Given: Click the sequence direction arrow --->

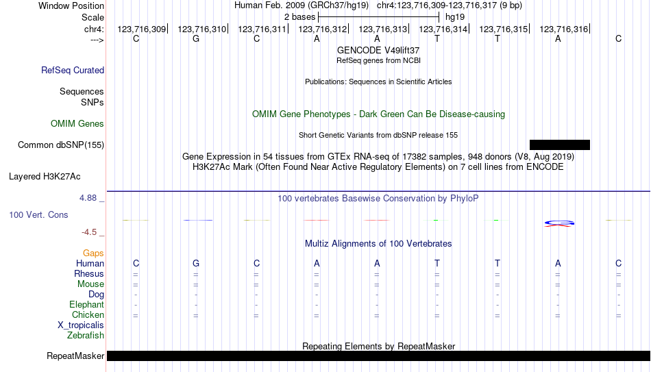Looking at the screenshot, I should [x=97, y=40].
